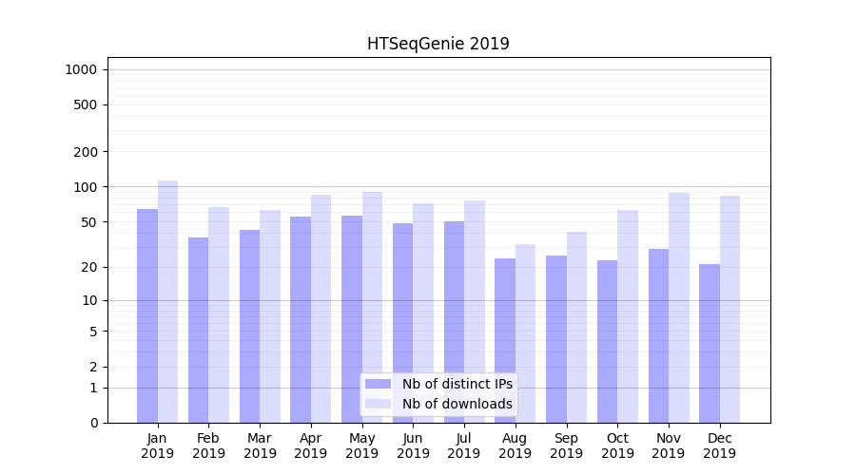Click the HTSeqGenie 2019 chart title
This screenshot has width=856, height=475.
click(438, 44)
